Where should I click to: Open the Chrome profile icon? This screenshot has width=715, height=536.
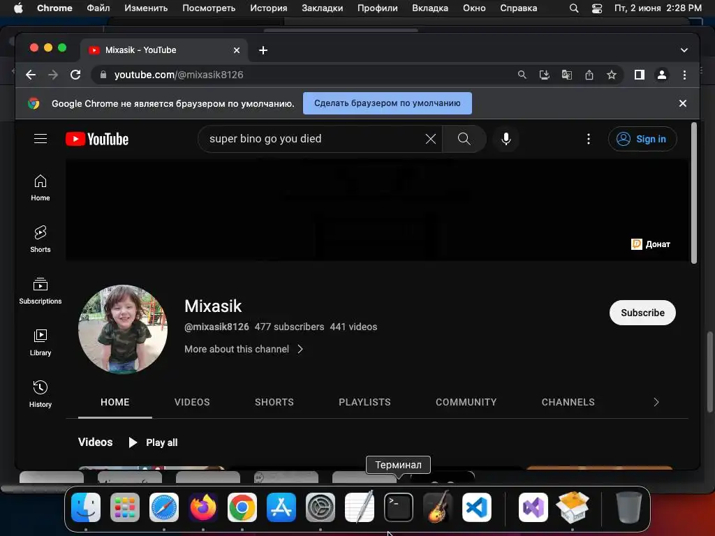[662, 75]
